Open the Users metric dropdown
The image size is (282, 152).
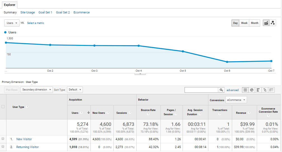pyautogui.click(x=12, y=23)
